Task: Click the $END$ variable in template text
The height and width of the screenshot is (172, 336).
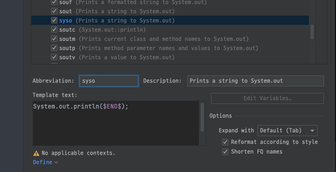Action: click(112, 106)
